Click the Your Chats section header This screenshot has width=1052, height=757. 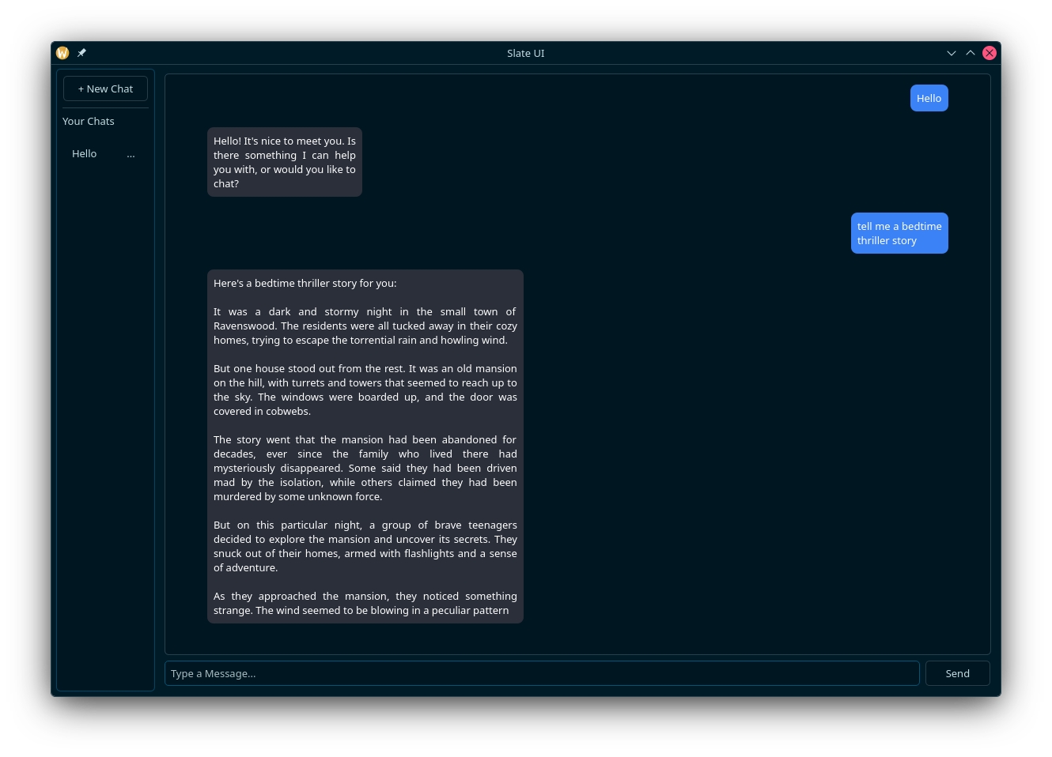coord(88,121)
